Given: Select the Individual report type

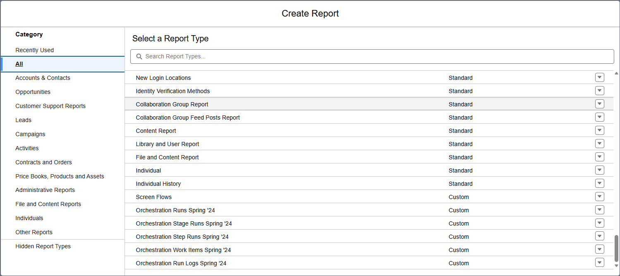Looking at the screenshot, I should (x=148, y=170).
